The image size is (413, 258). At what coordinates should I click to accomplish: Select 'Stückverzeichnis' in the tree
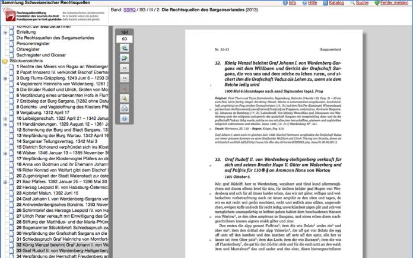click(26, 61)
